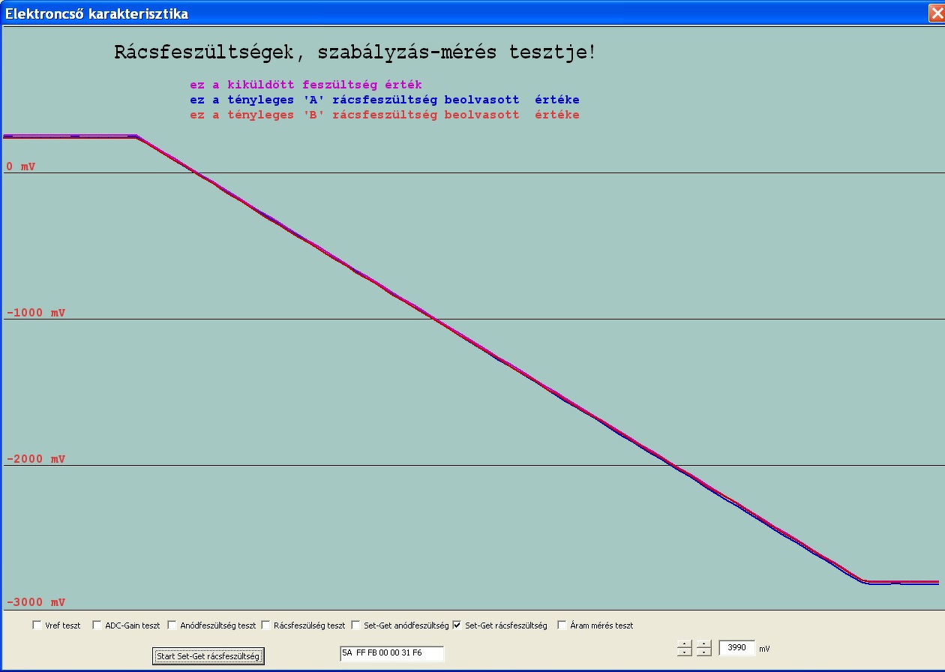The width and height of the screenshot is (945, 672).
Task: Click Start Set-Get rácsfeszültség button
Action: 208,656
